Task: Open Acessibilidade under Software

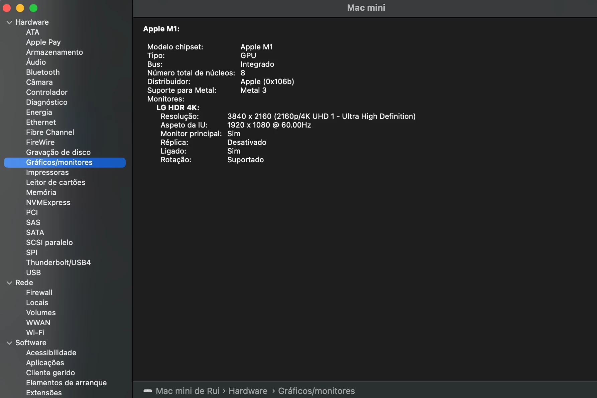Action: point(51,353)
